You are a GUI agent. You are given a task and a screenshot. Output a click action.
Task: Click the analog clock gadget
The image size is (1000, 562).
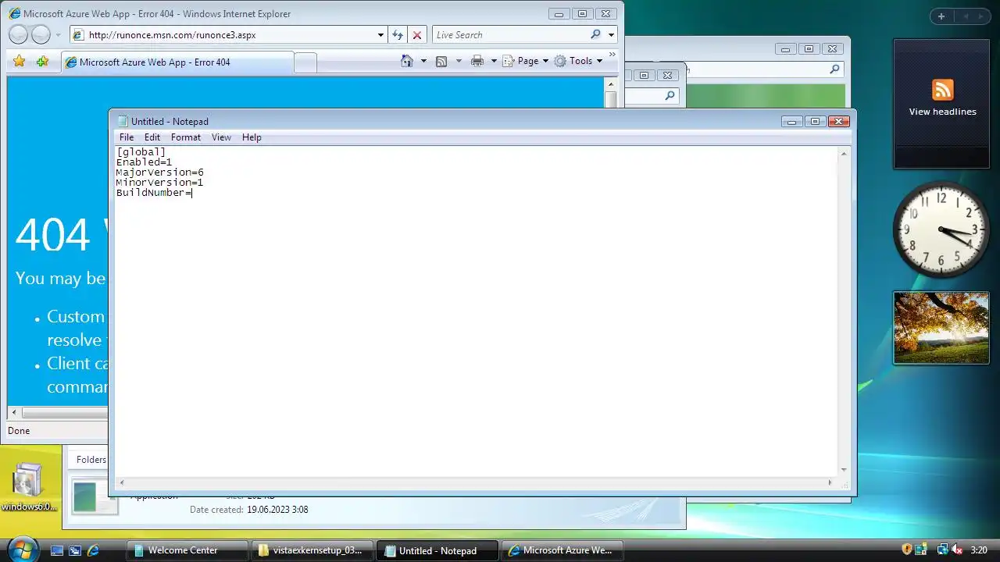click(941, 229)
